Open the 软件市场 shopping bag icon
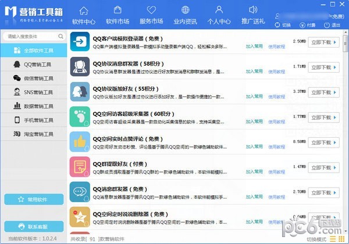The image size is (349, 244). [117, 10]
